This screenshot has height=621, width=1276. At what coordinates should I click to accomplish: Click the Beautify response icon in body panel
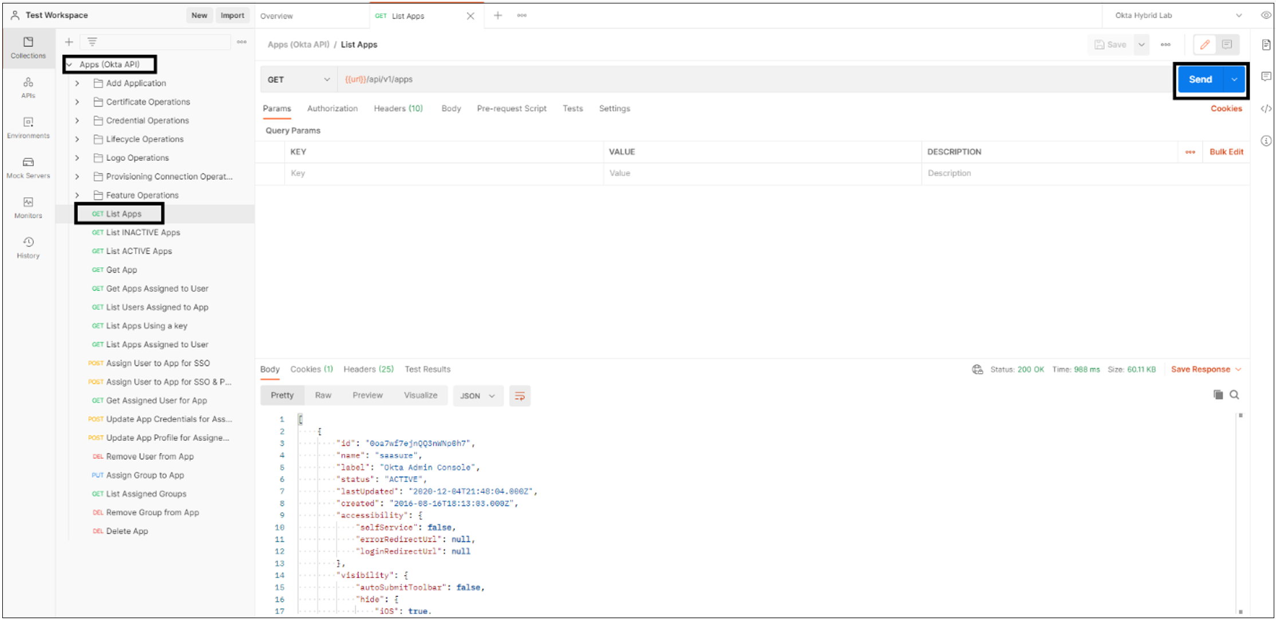519,396
